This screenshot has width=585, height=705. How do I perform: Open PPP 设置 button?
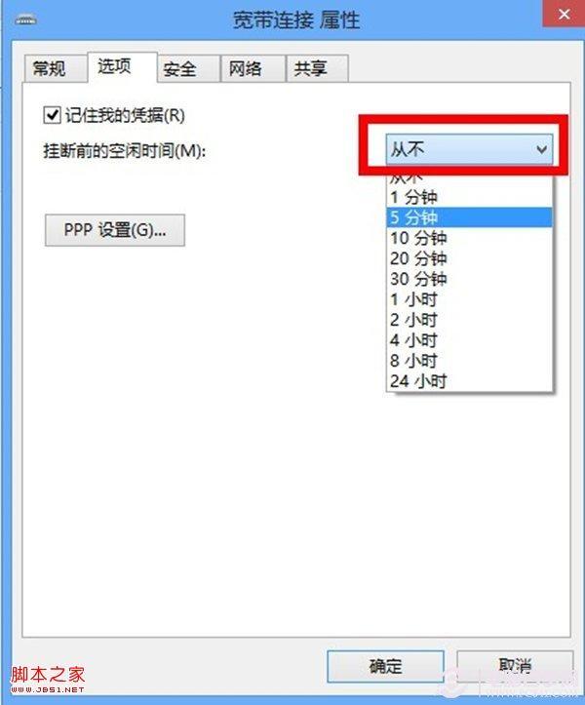(115, 230)
